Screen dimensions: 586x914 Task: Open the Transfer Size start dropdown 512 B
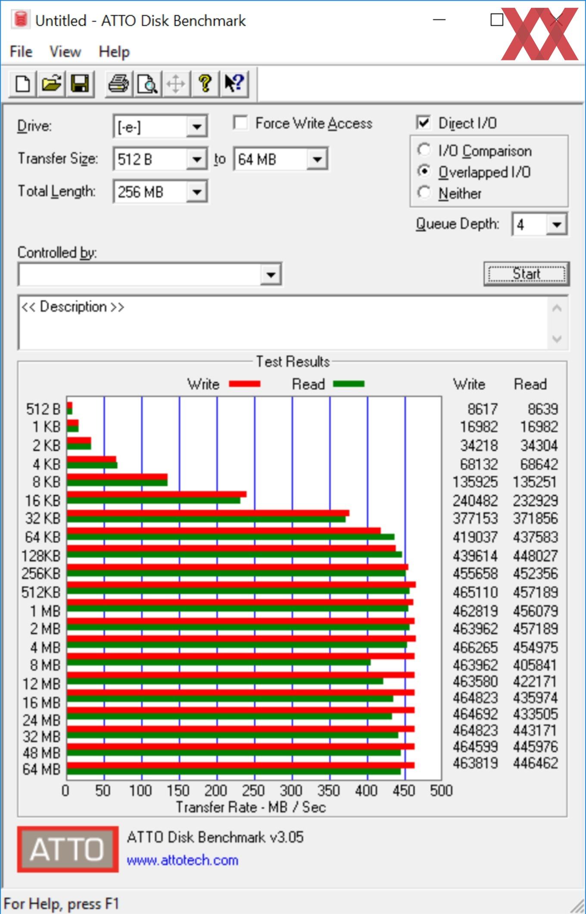[x=197, y=159]
